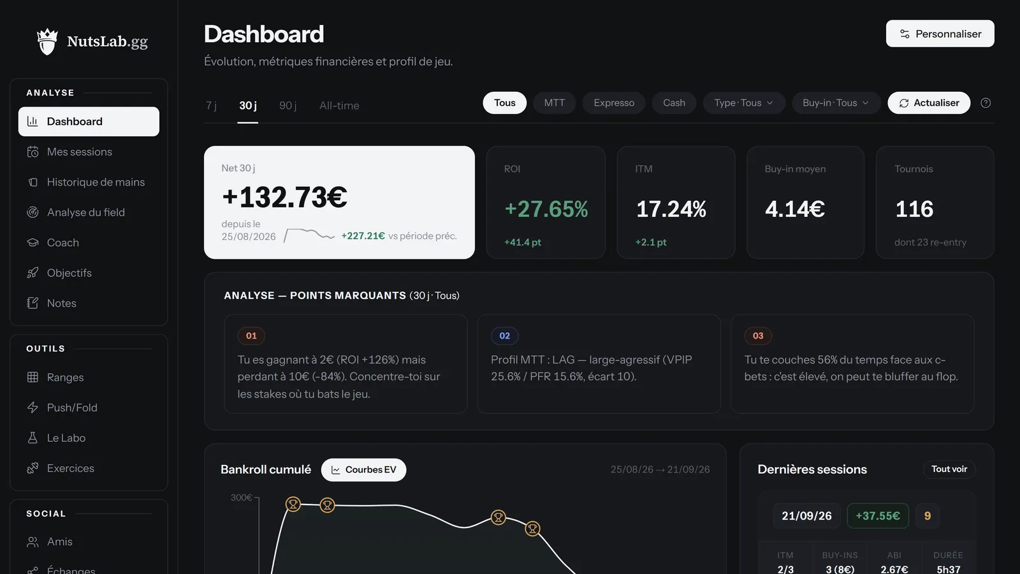Filter by Expresso games
The image size is (1020, 574).
(614, 103)
